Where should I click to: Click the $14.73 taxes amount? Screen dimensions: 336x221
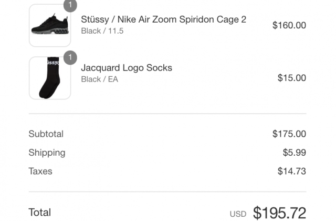292,172
